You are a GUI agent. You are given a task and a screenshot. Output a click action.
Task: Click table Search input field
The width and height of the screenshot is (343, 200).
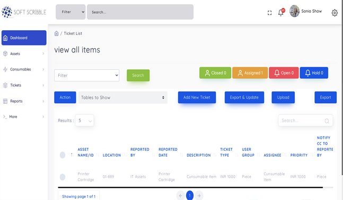pos(305,121)
